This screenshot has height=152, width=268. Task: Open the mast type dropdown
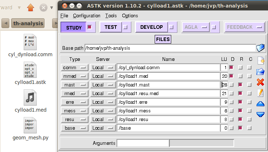tap(75, 85)
